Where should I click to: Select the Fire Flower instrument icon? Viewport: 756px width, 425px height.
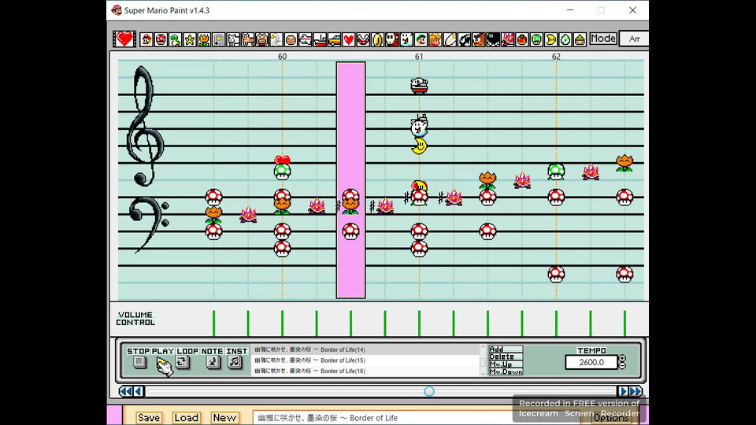point(205,39)
